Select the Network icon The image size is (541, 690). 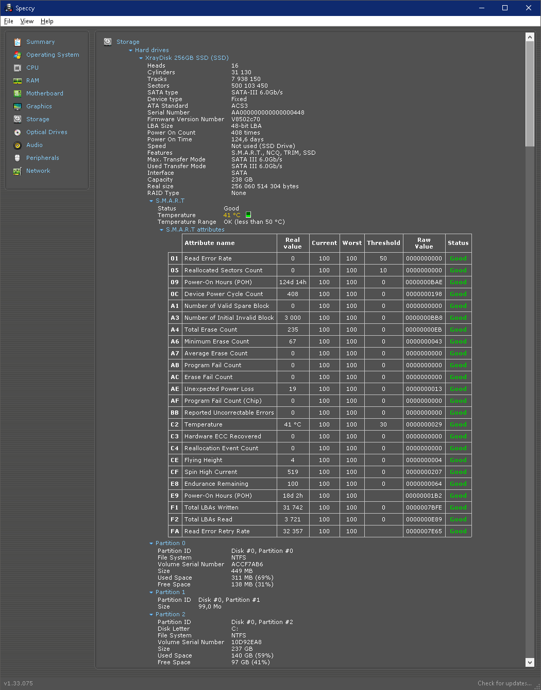coord(17,171)
